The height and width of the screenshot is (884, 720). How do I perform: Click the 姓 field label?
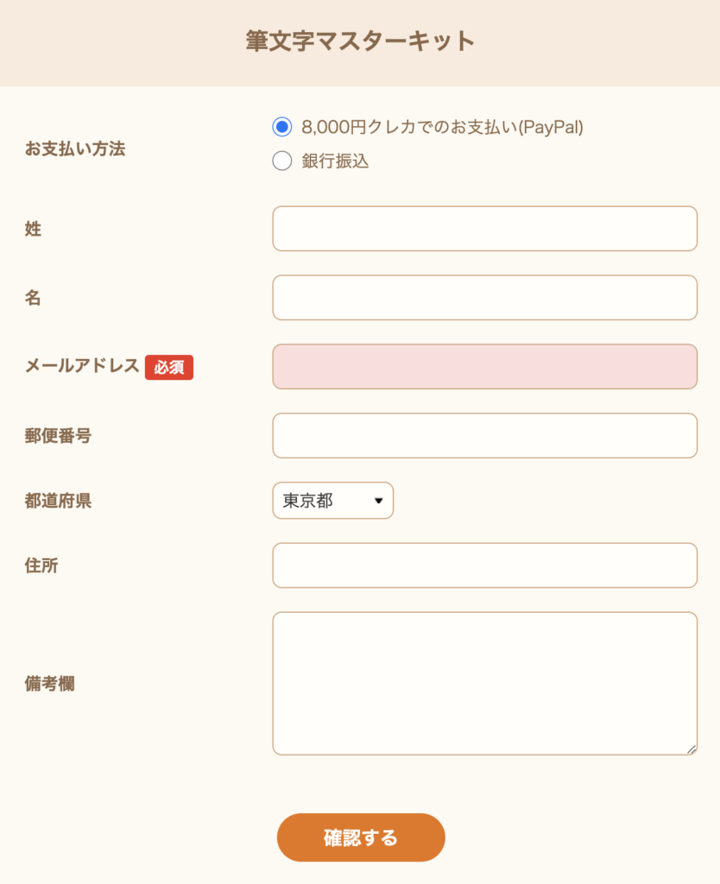(33, 229)
